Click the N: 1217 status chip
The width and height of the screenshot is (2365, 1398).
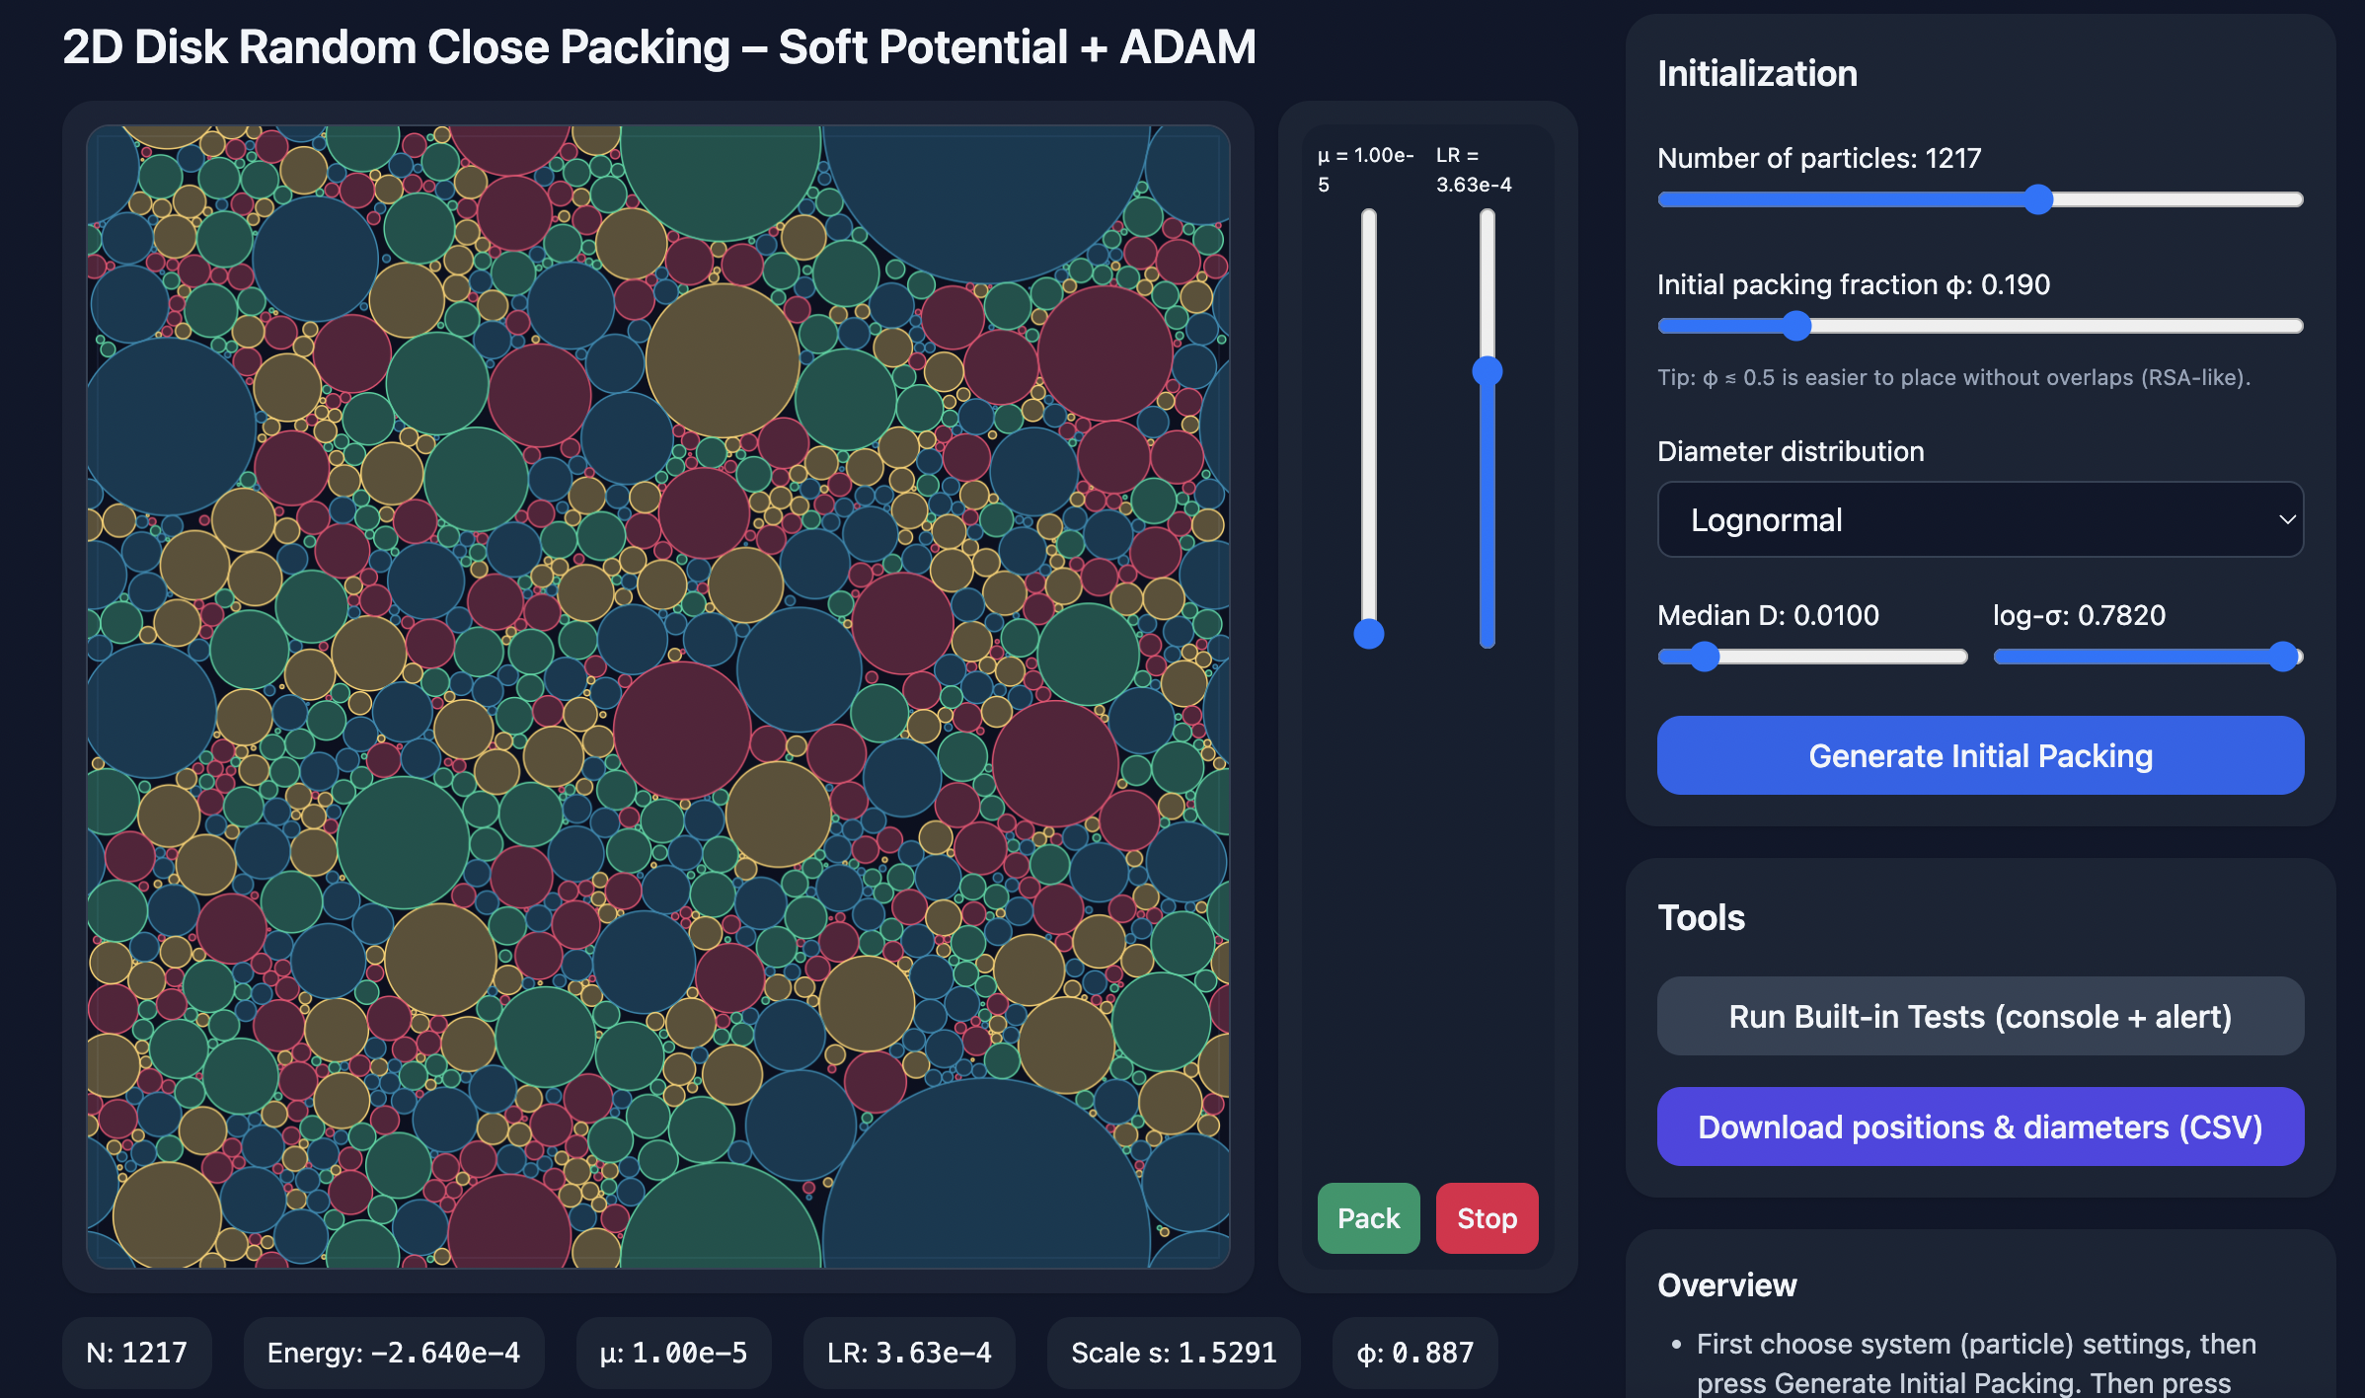coord(136,1353)
